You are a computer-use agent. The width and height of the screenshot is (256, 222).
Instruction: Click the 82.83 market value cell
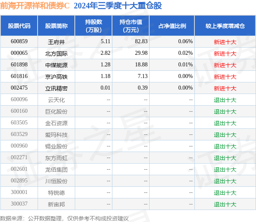(x=141, y=42)
